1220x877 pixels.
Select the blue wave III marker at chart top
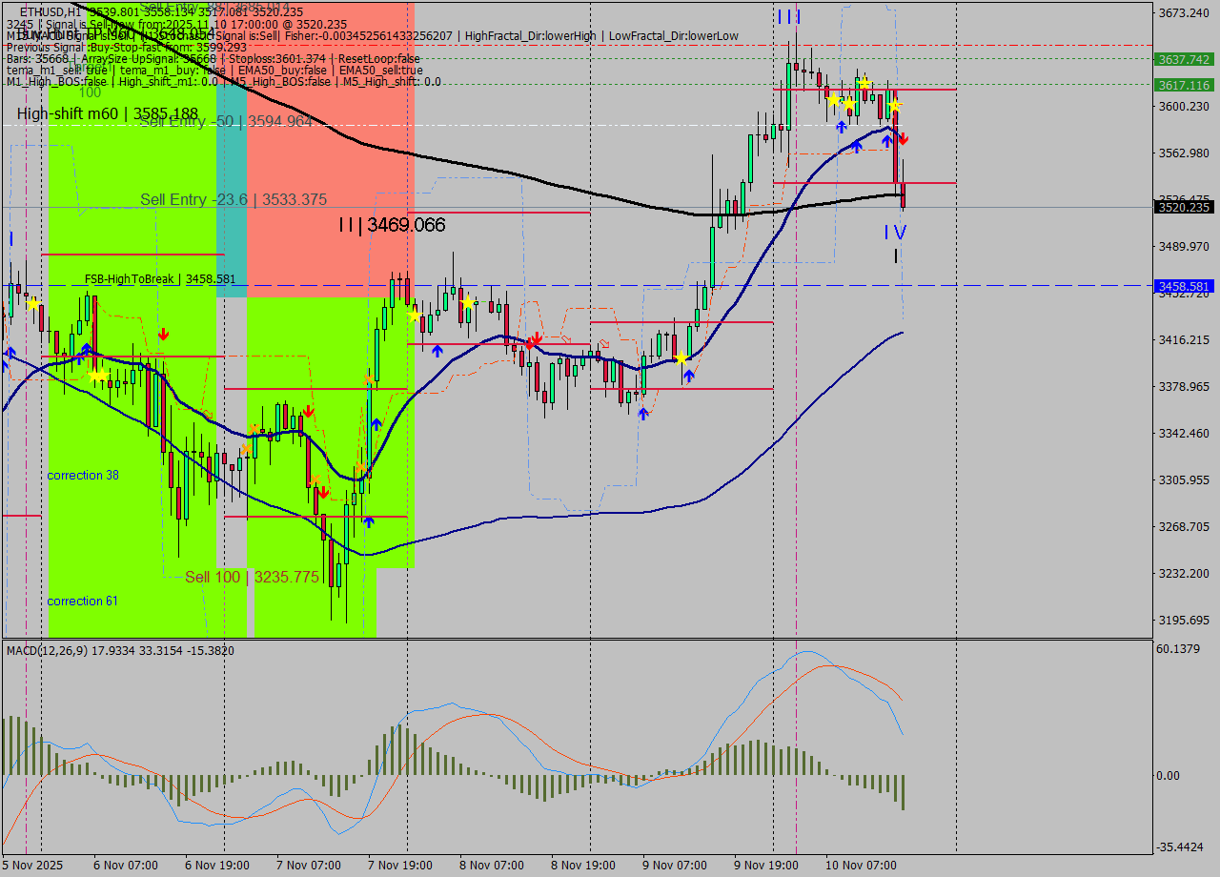point(788,17)
